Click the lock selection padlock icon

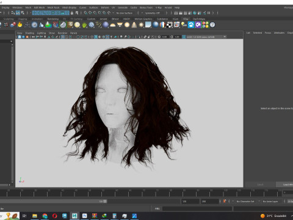click(72, 13)
